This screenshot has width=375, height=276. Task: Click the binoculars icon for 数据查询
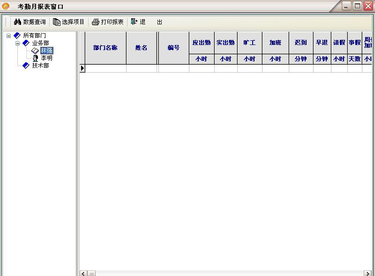pyautogui.click(x=18, y=22)
